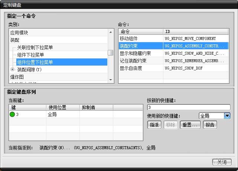
Task: Select 装配间隙(Y) tree item label
Action: pos(29,70)
